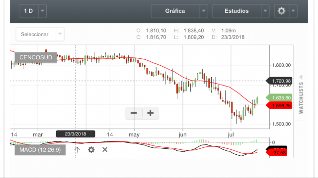This screenshot has width=318, height=178.
Task: Click the MACD (12,26,9) label
Action: pyautogui.click(x=40, y=150)
